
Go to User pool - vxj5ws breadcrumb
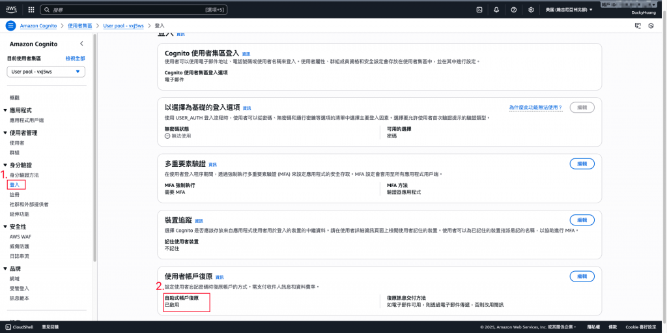click(124, 26)
